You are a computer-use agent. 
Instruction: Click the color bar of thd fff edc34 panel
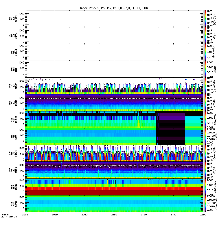coord(205,86)
